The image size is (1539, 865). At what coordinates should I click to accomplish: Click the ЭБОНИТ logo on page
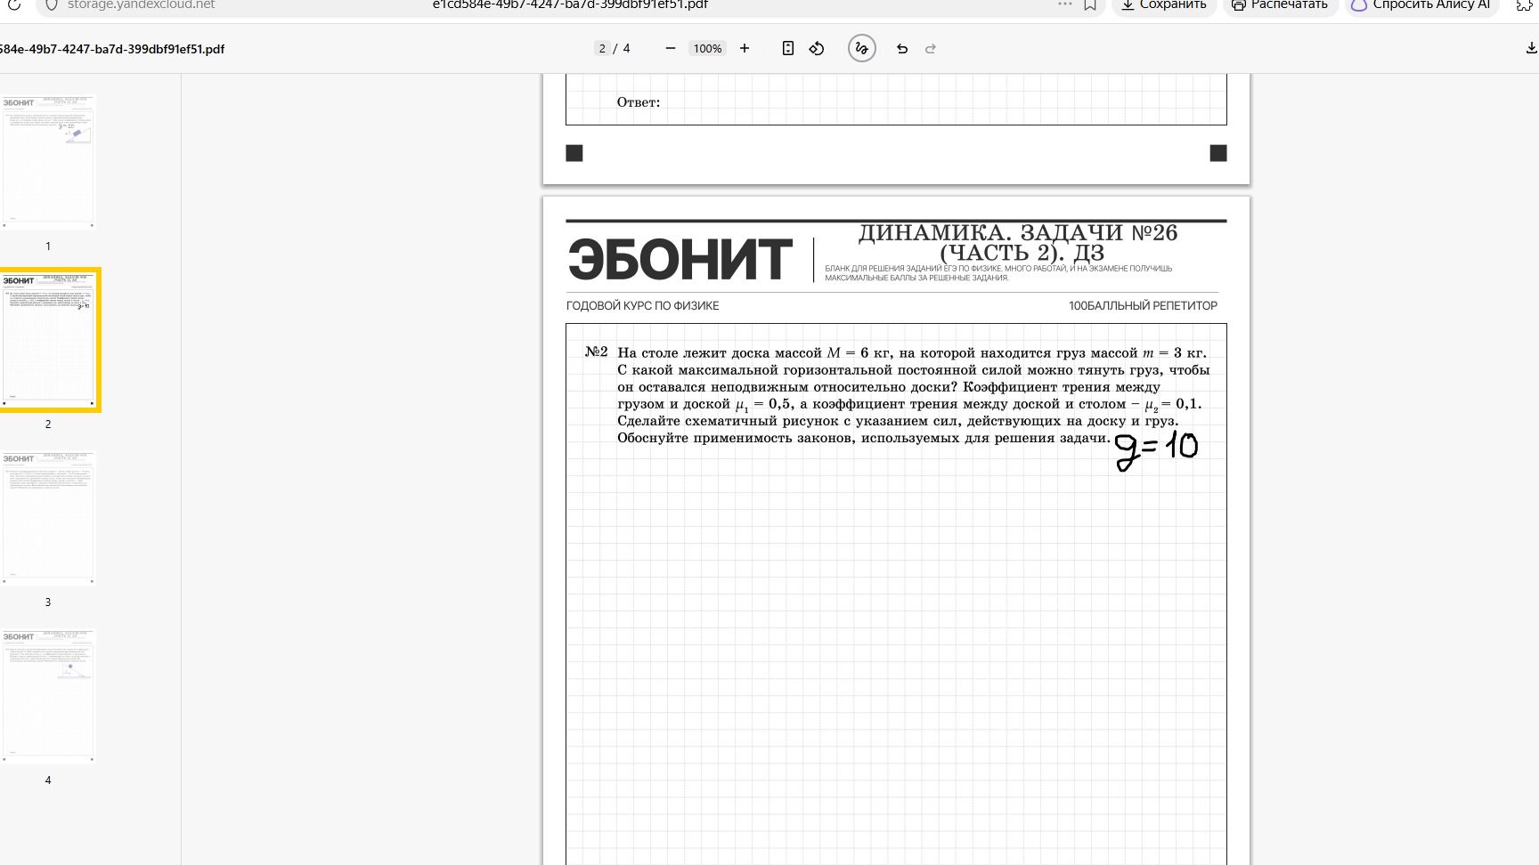coord(680,259)
